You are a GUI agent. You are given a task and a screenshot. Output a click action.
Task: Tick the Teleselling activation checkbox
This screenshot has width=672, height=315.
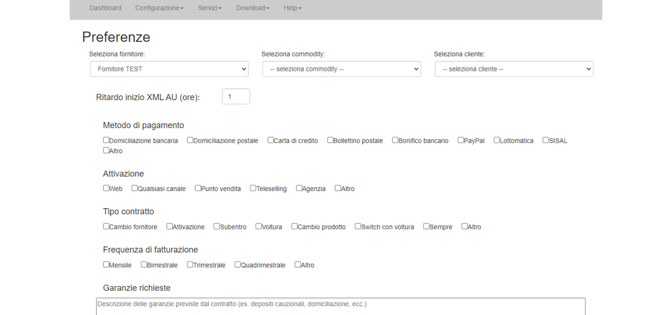[253, 188]
